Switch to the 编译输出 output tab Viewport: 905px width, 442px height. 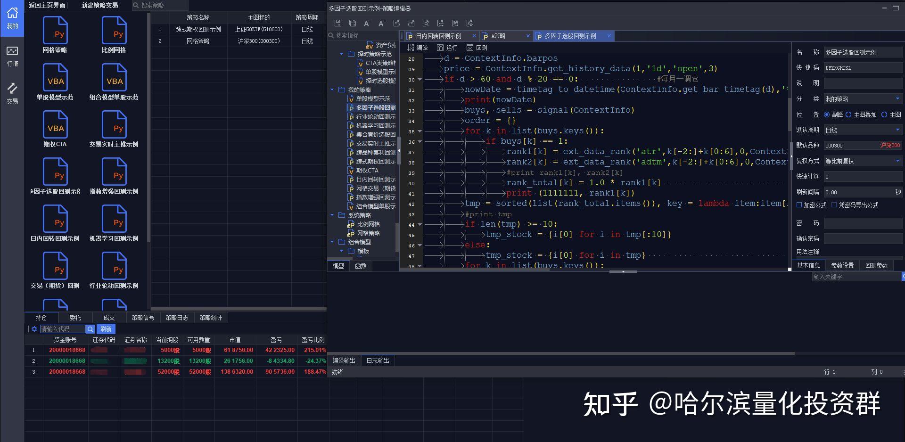point(344,360)
